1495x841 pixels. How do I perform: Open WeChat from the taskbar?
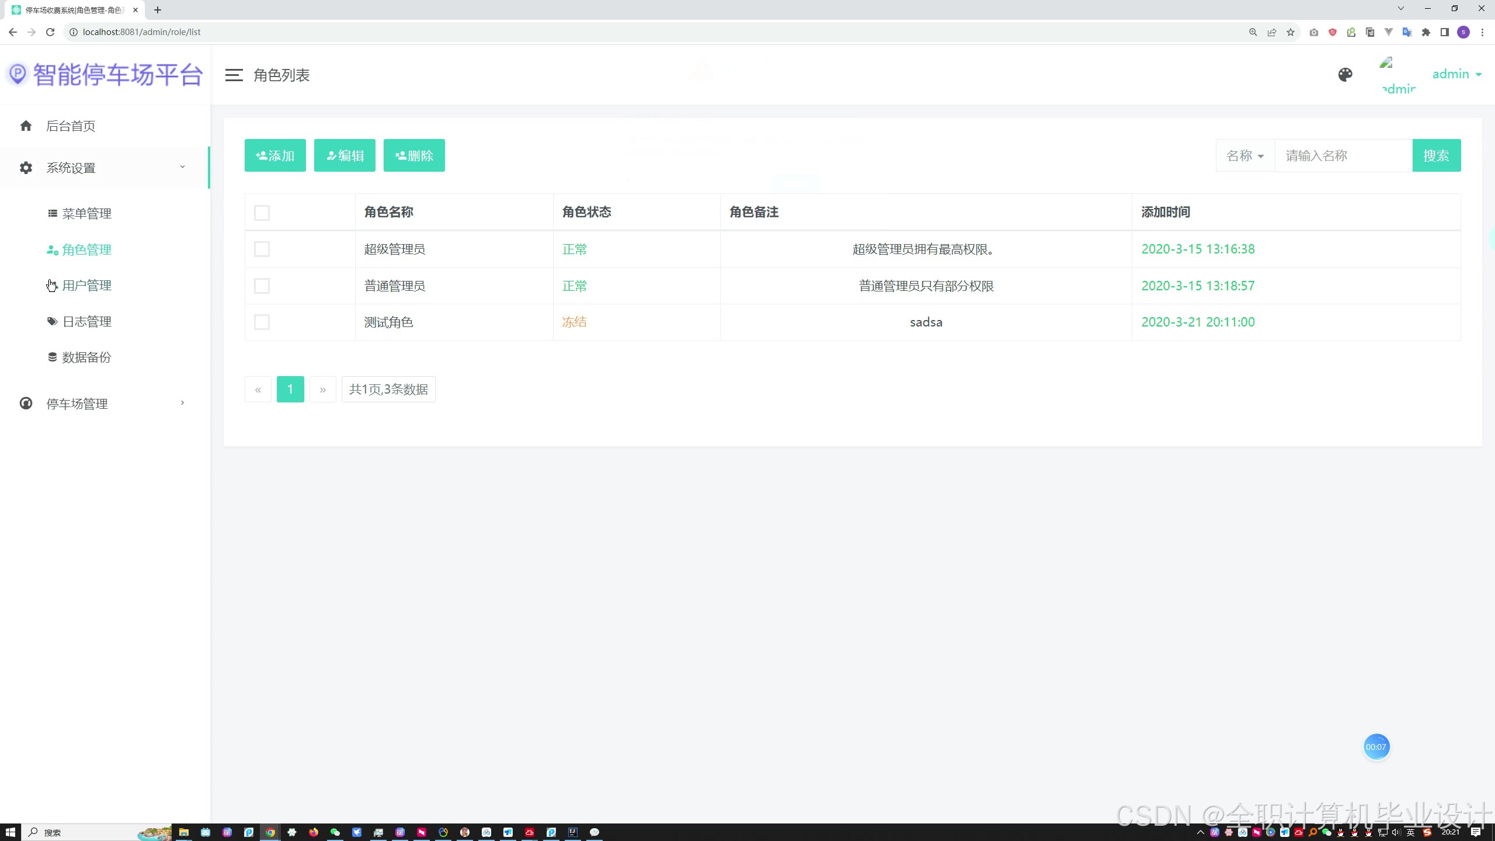(x=335, y=832)
